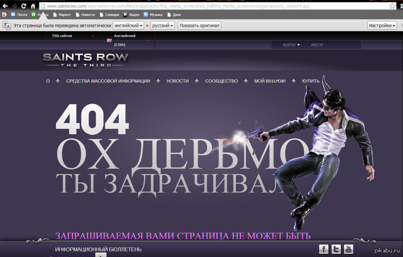
Task: Click the Яндекс icon in bookmarks bar
Action: tap(5, 14)
